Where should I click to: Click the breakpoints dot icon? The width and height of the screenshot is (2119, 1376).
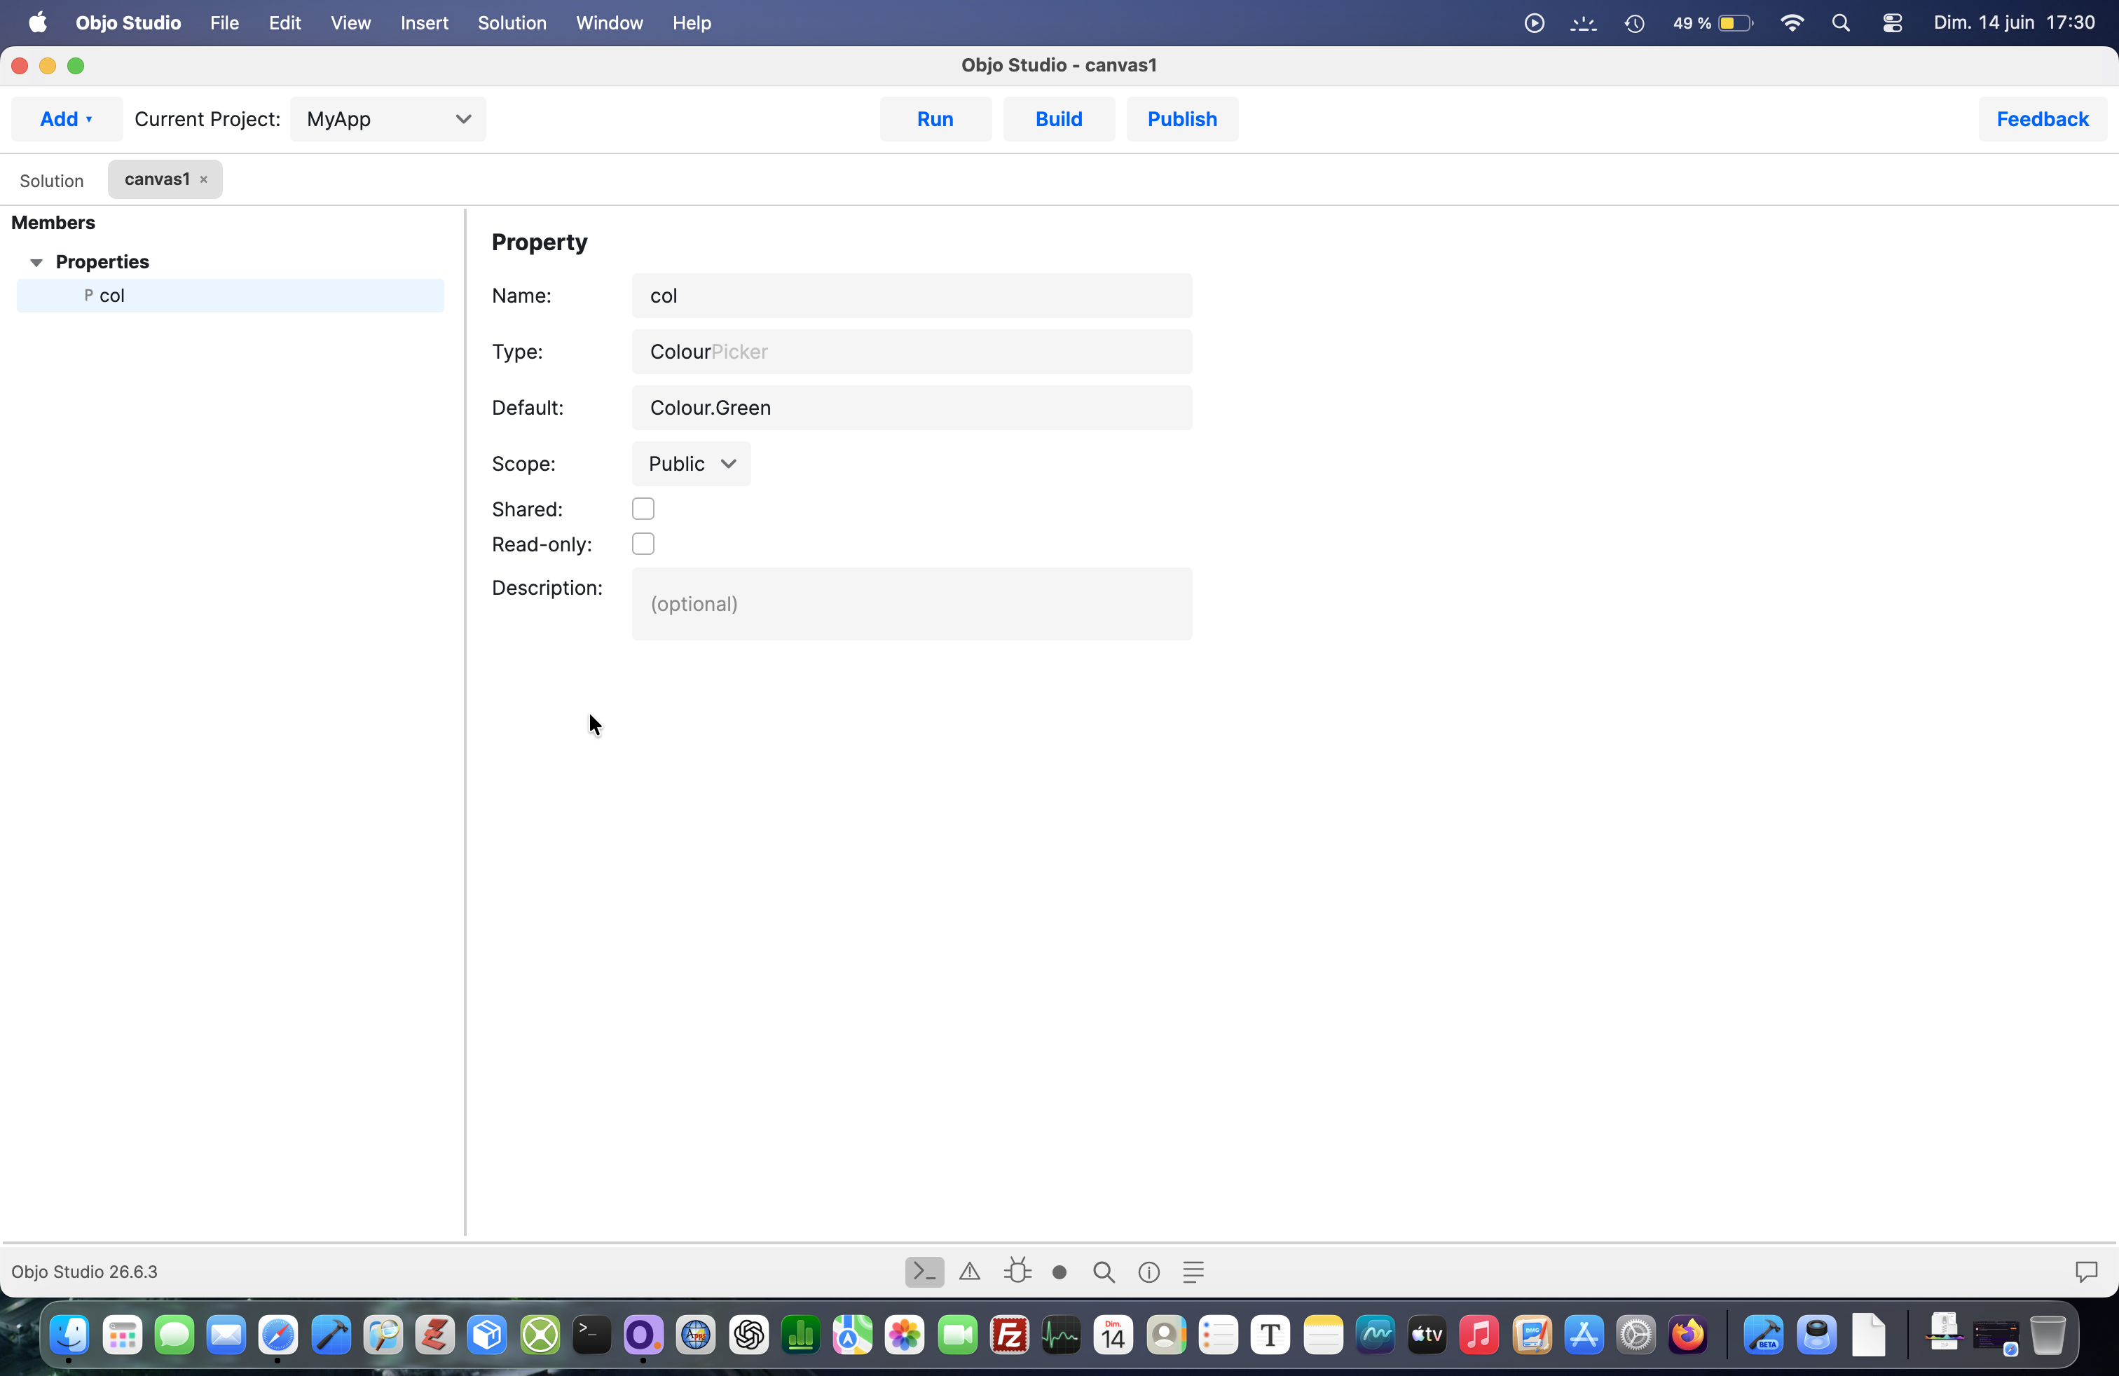1059,1273
